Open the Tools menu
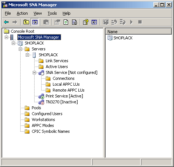This screenshot has height=167, width=174. 52,13
